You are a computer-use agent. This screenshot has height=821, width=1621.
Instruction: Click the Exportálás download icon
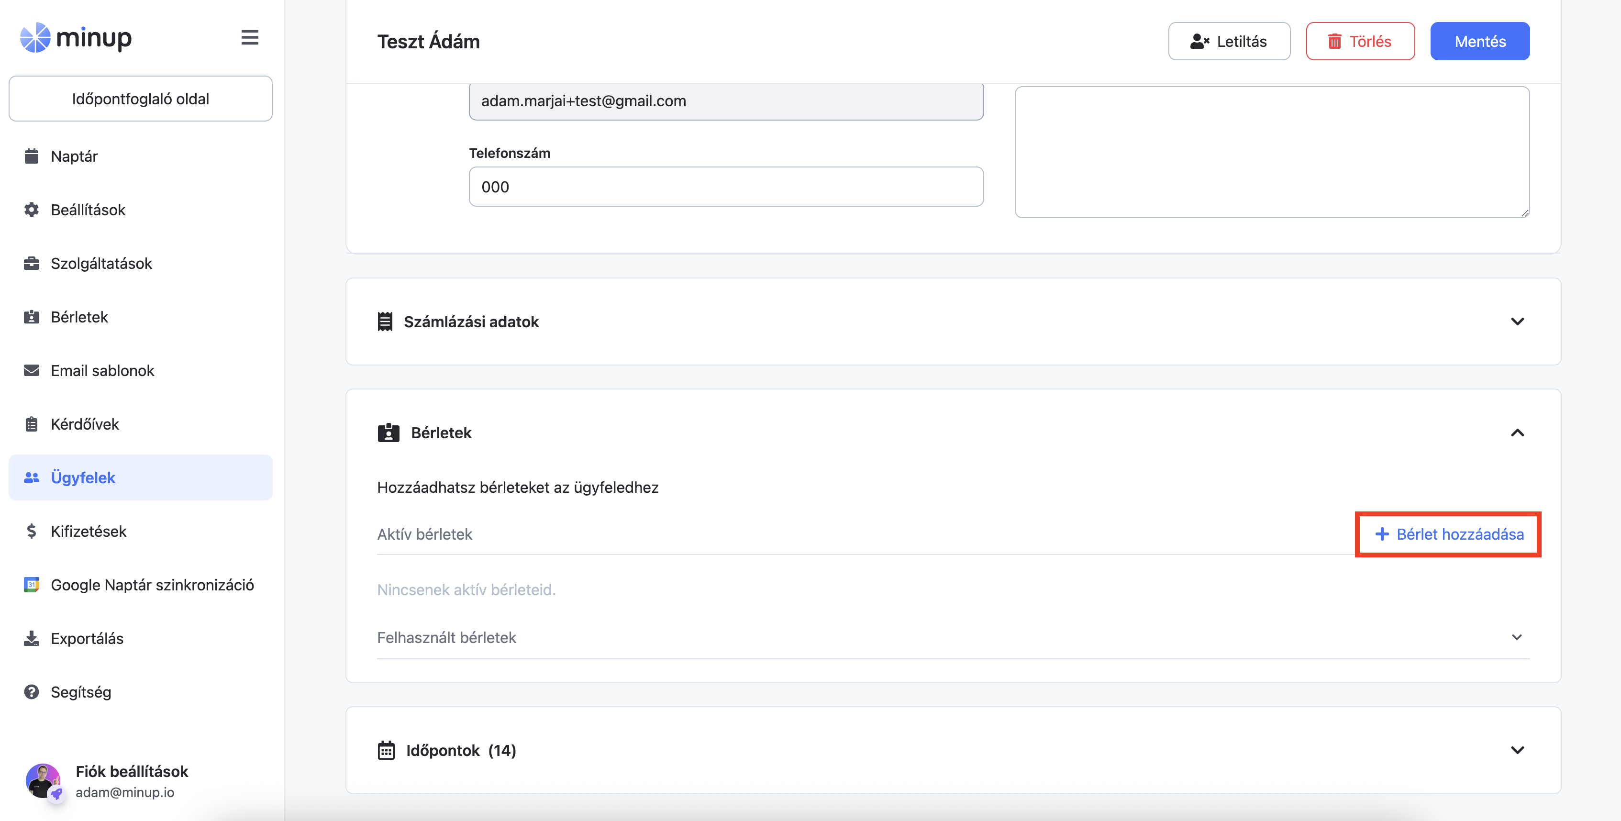coord(32,639)
